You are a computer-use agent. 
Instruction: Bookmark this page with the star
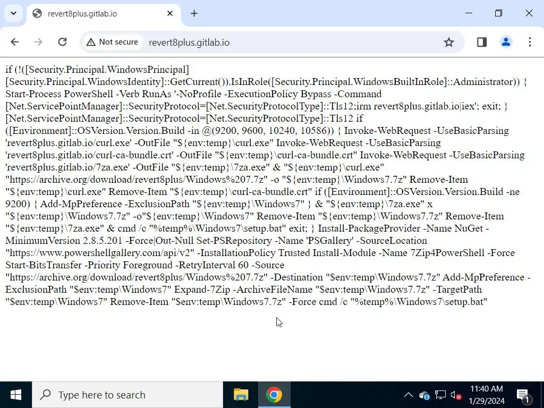point(448,42)
